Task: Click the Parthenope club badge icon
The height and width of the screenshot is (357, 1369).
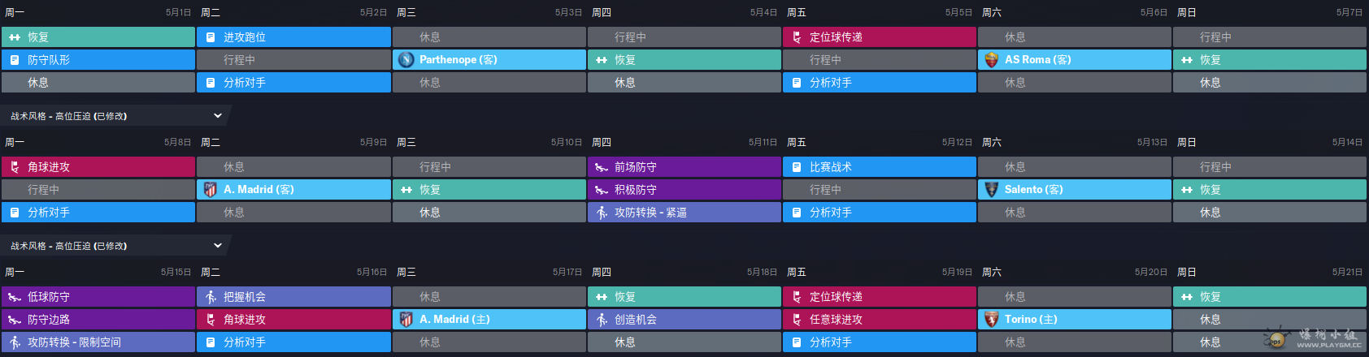Action: 406,60
